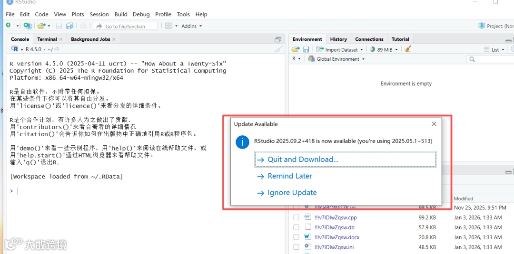Open file !!!v7IDIwZqsw.cpp

[336, 217]
